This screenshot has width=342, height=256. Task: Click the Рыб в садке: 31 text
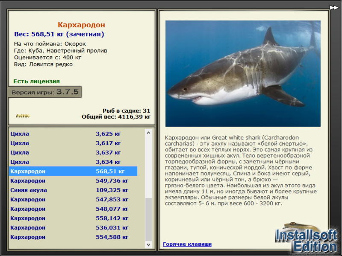pyautogui.click(x=127, y=111)
